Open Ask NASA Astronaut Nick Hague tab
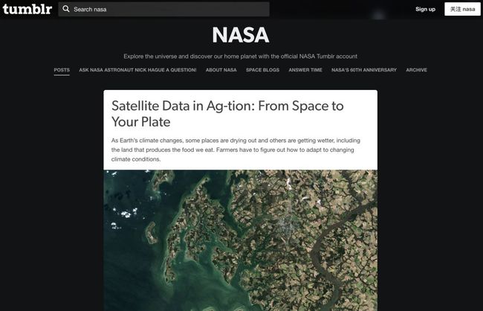Image resolution: width=483 pixels, height=311 pixels. pyautogui.click(x=137, y=70)
